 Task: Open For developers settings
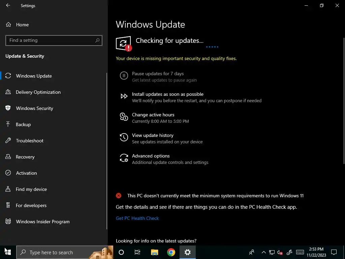coord(54,205)
